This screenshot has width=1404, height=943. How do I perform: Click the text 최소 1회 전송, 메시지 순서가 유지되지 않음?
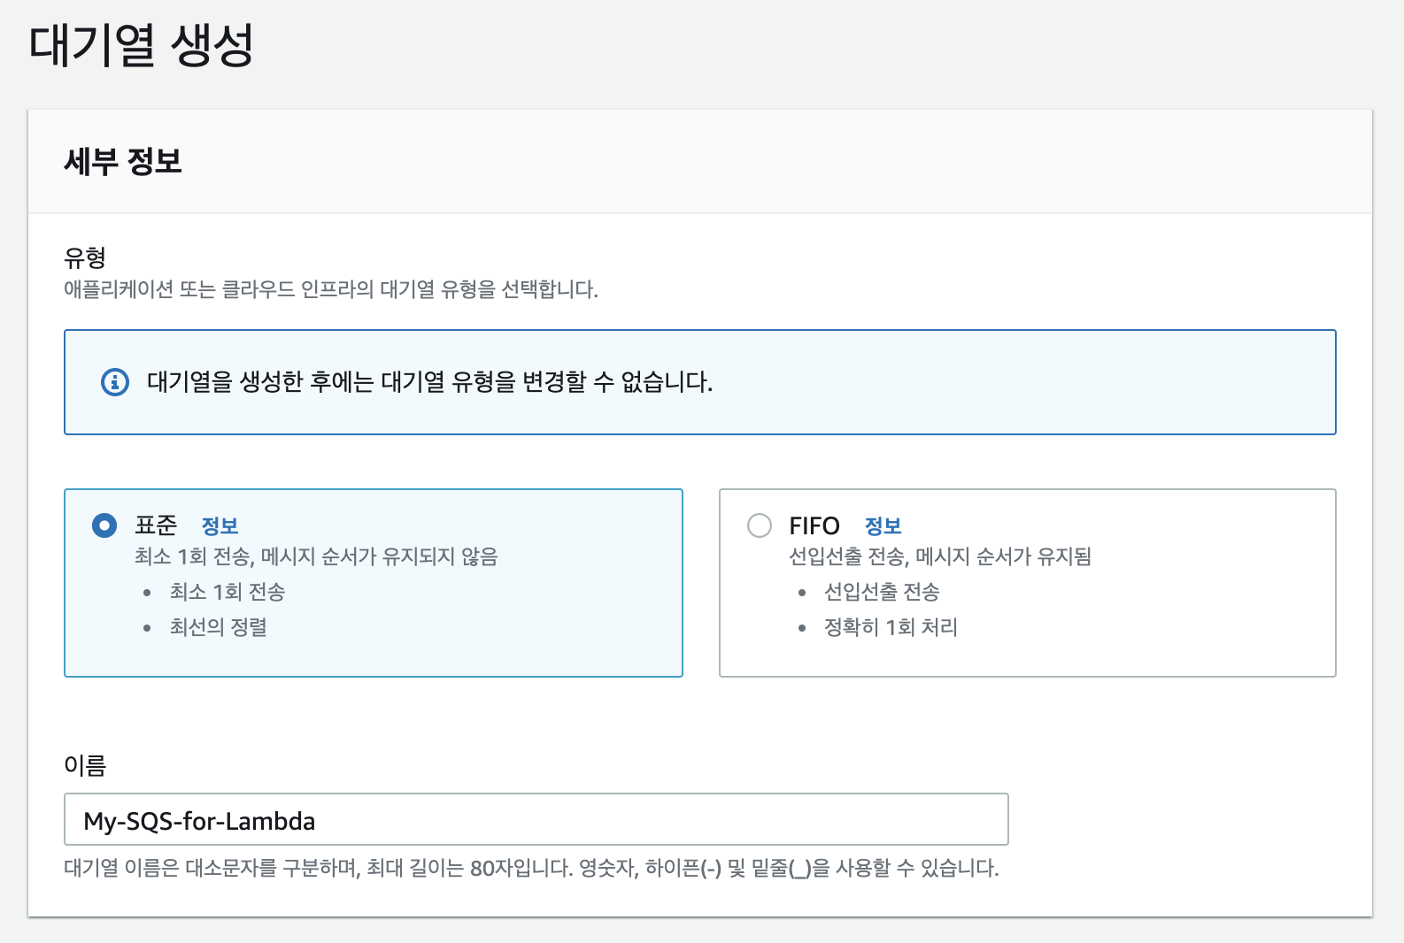coord(316,556)
